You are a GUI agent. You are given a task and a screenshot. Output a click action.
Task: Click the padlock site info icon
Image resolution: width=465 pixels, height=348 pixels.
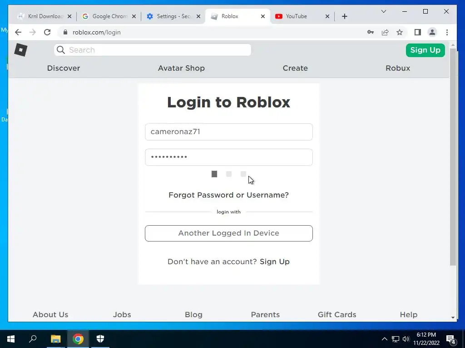pos(65,32)
